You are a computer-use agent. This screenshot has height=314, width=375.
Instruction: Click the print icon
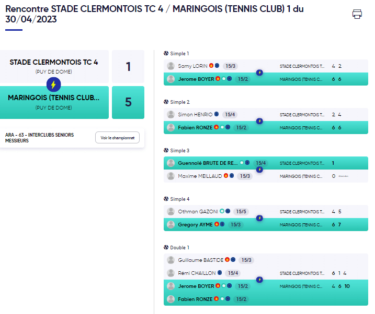[x=357, y=14]
